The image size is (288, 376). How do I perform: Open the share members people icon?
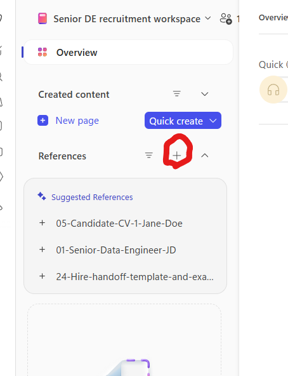click(x=226, y=18)
